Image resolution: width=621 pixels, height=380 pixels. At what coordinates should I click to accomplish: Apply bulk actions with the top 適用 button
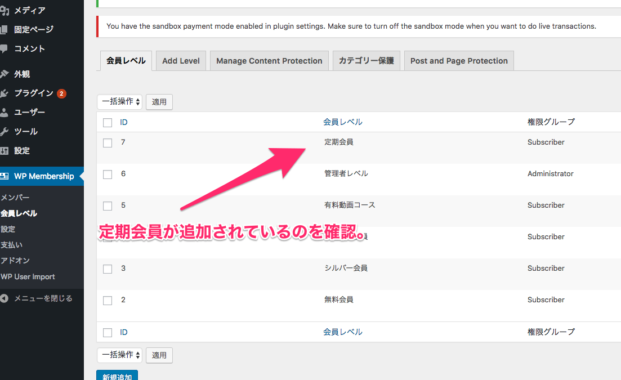tap(159, 102)
